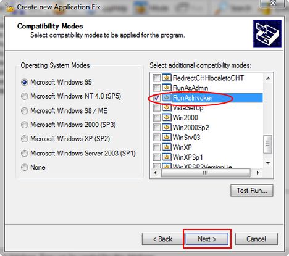
Task: Check the WinXP checkbox
Action: click(157, 147)
